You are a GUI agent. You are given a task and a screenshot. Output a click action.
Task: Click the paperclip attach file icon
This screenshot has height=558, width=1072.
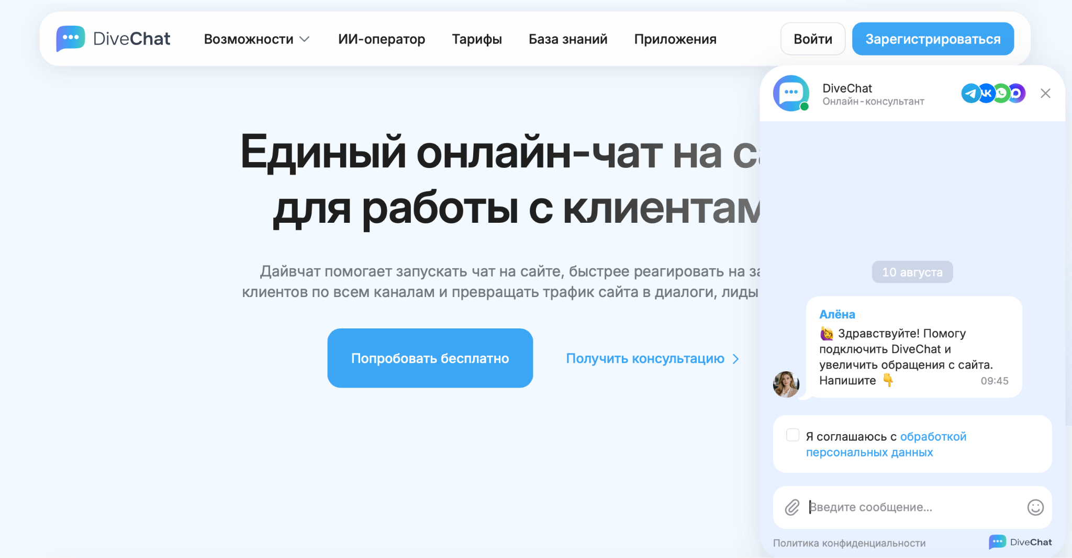(x=792, y=507)
